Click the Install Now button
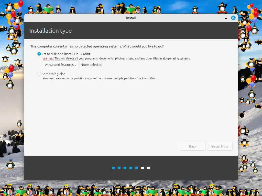 click(220, 146)
